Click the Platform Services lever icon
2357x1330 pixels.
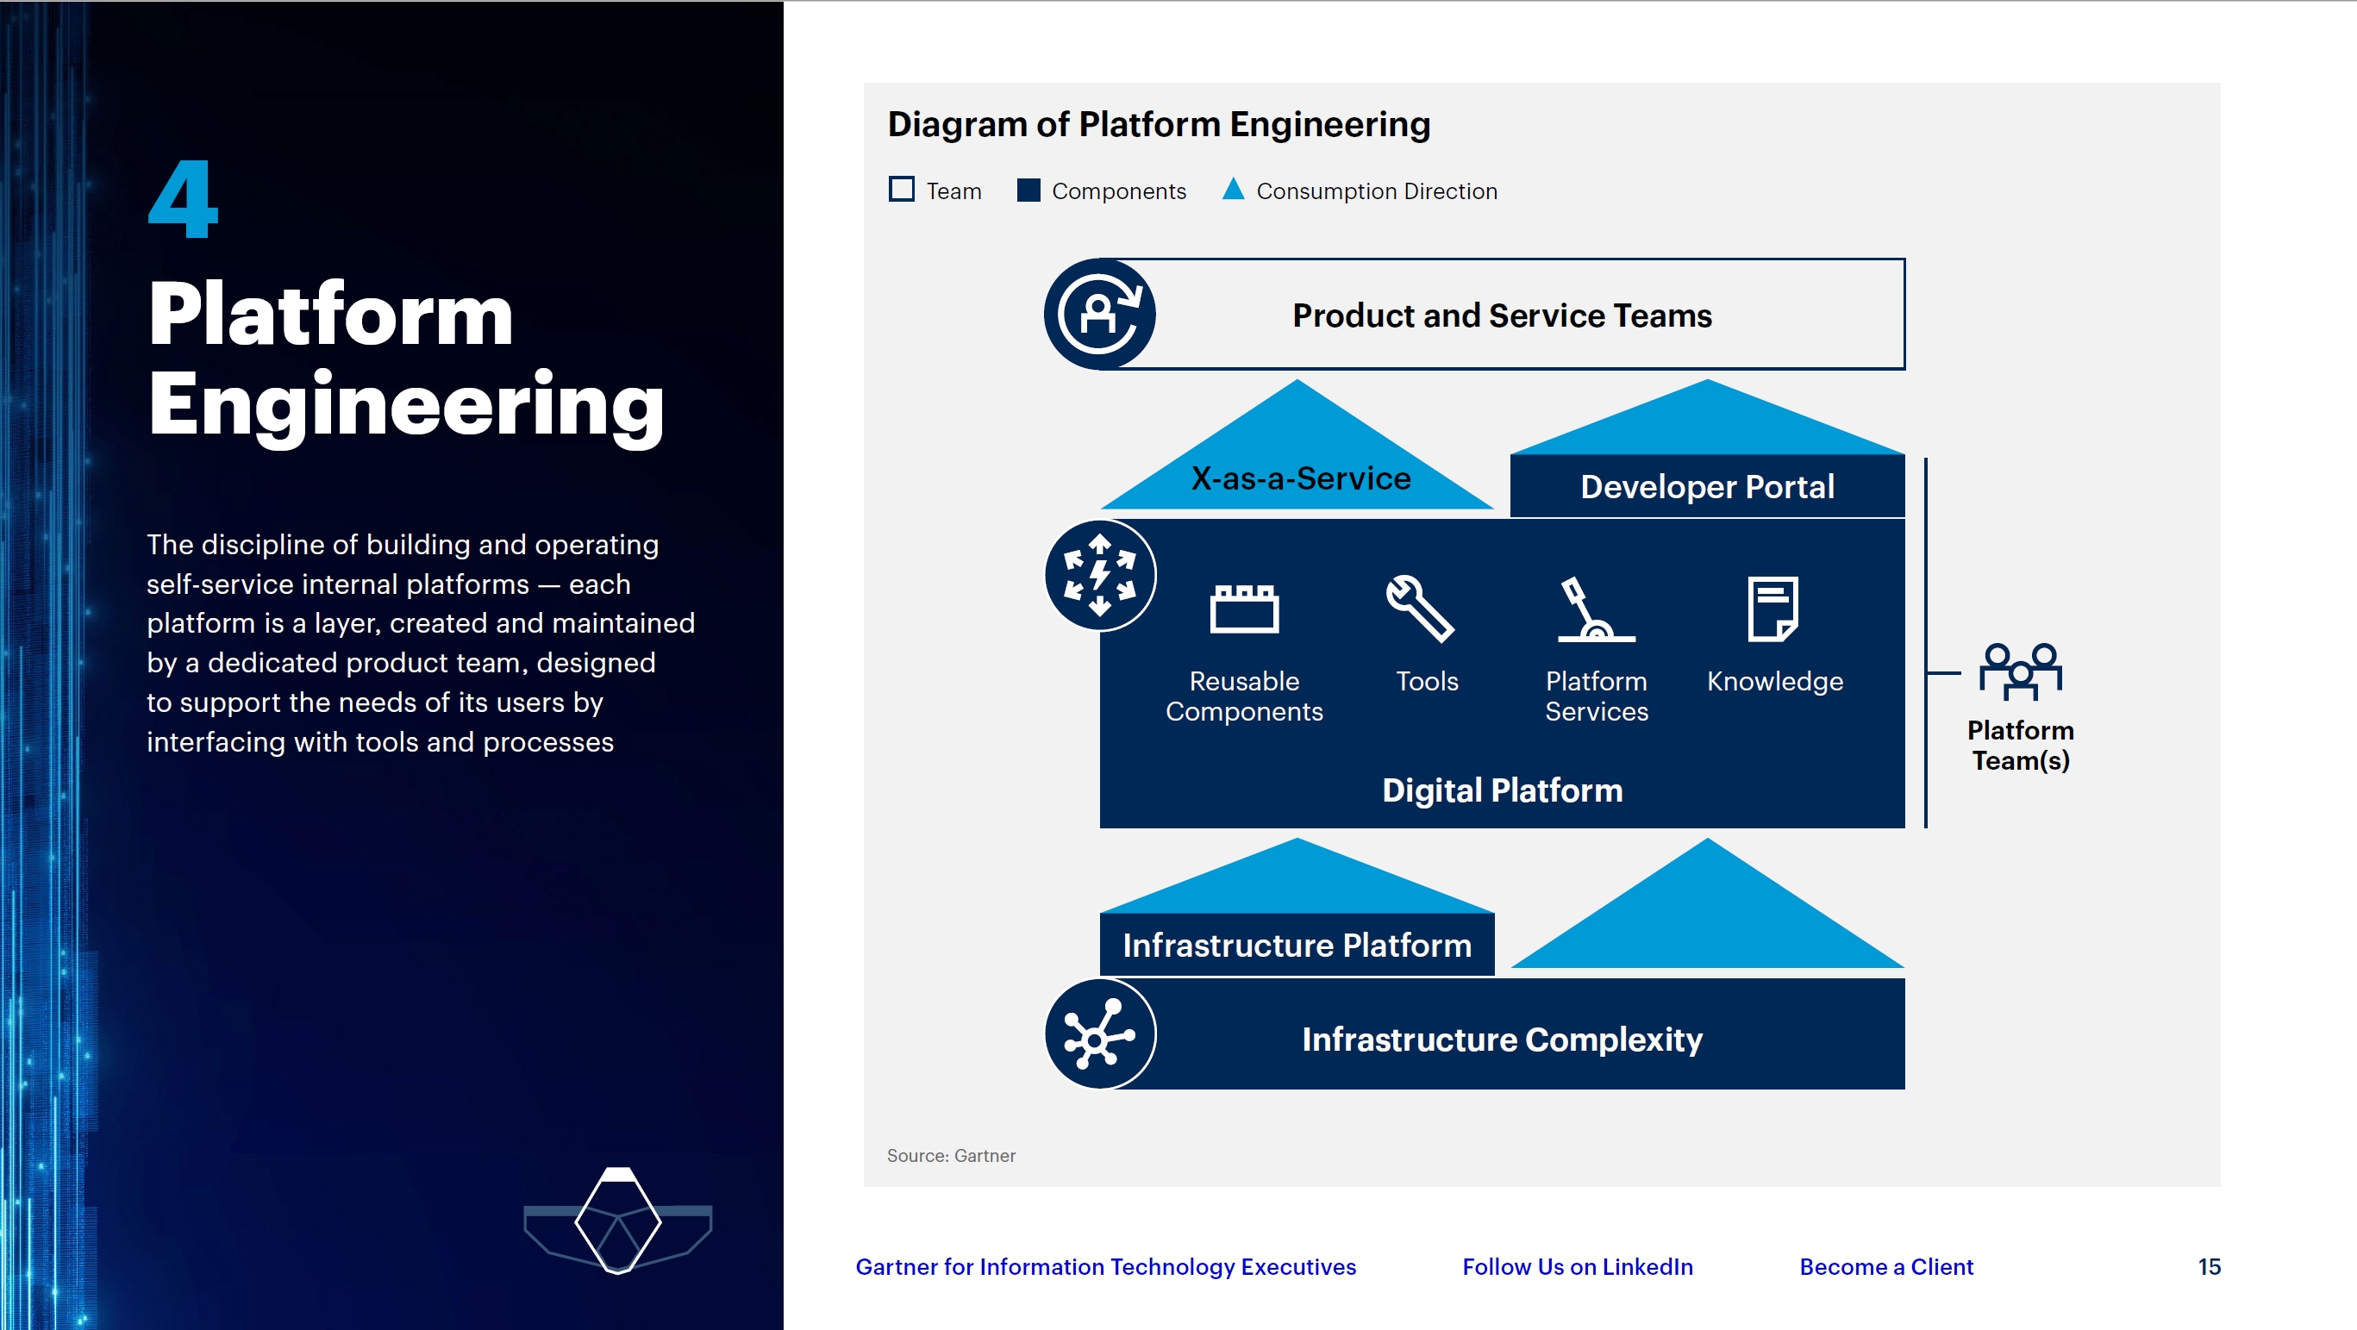tap(1595, 609)
